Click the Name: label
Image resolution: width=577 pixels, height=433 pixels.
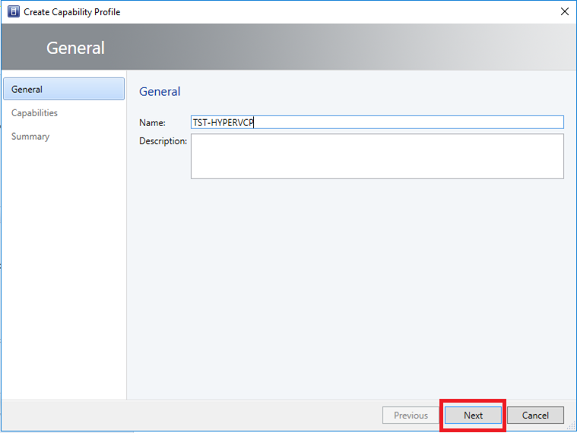152,123
